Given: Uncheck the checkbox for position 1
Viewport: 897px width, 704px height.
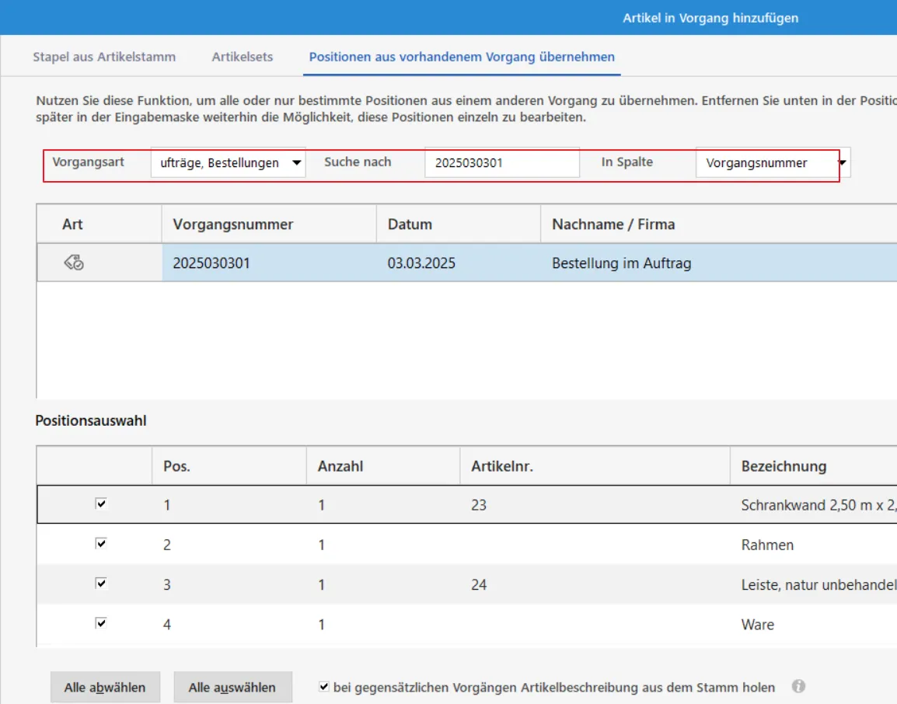Looking at the screenshot, I should coord(101,504).
